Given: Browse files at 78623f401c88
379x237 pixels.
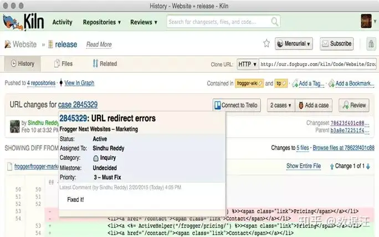Looking at the screenshot, I should tap(344, 148).
